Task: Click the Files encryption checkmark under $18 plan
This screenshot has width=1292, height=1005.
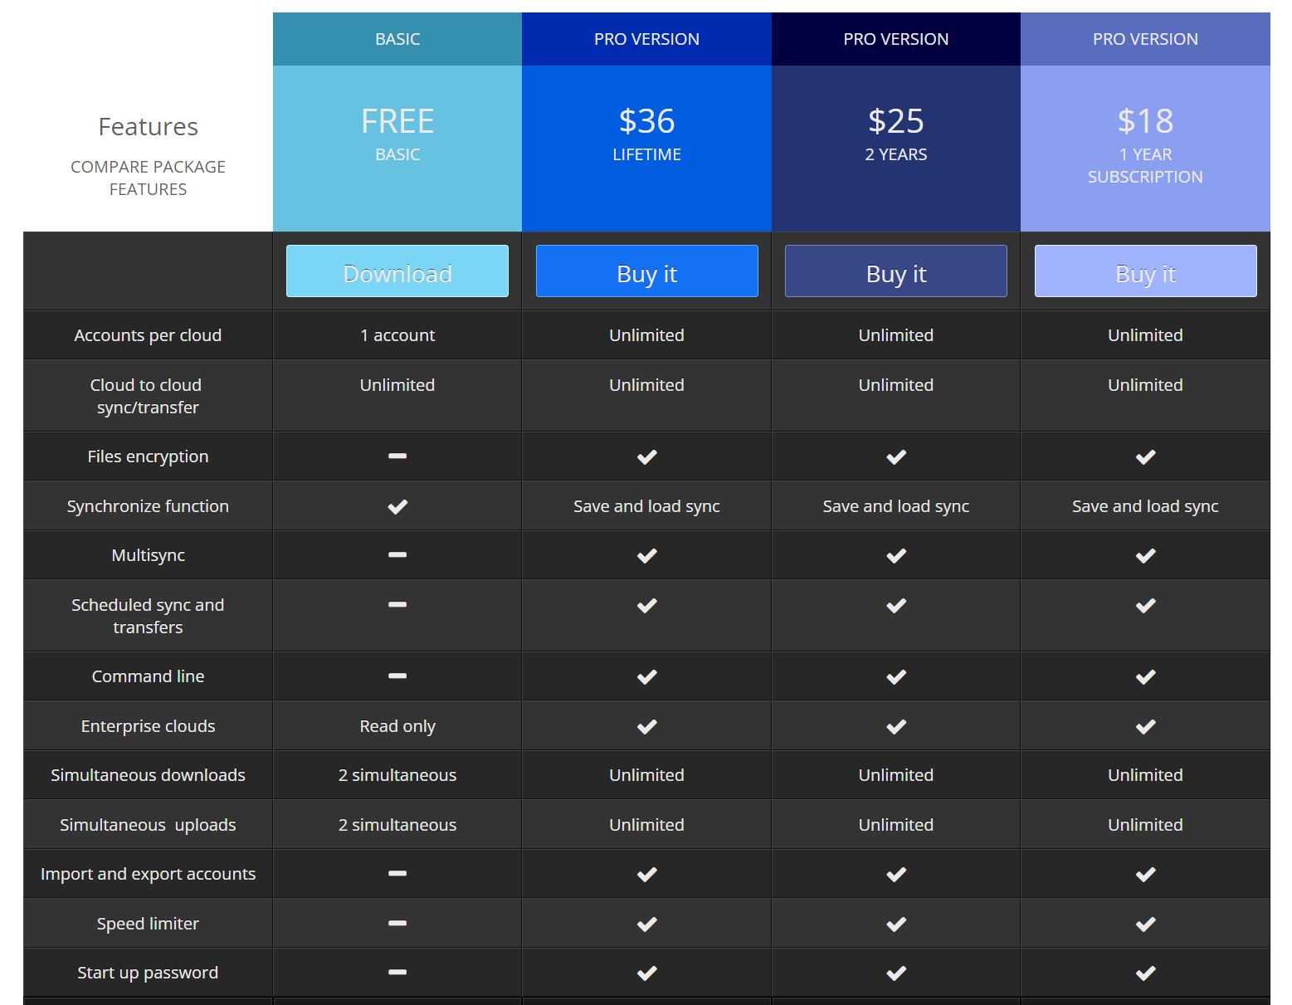Action: (x=1146, y=456)
